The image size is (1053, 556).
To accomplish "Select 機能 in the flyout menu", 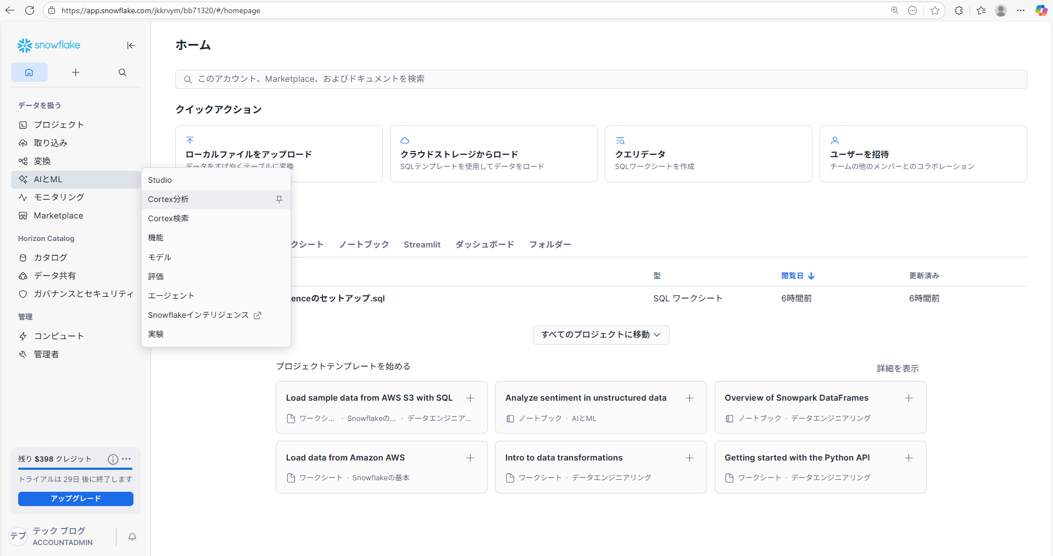I will [216, 238].
